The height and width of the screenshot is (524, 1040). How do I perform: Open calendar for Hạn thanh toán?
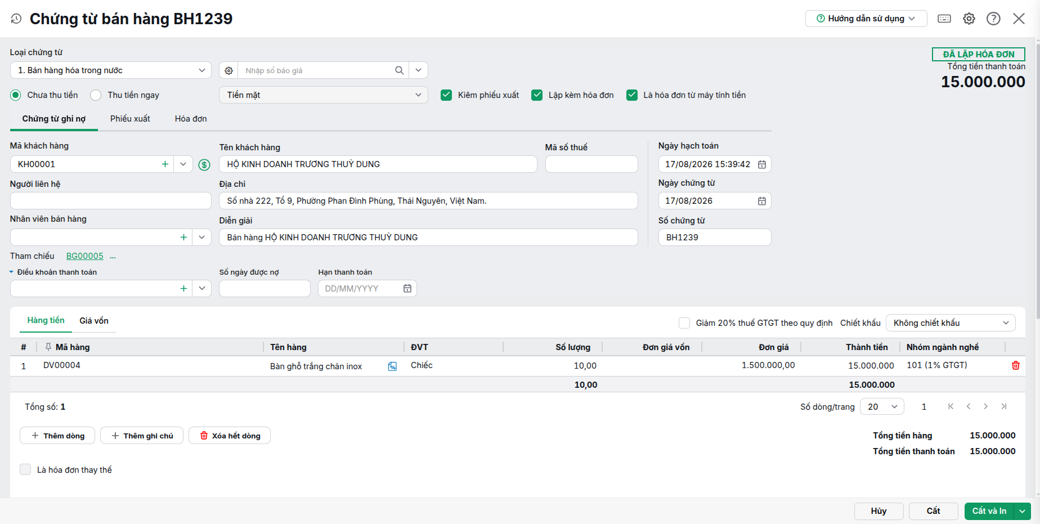tap(407, 288)
